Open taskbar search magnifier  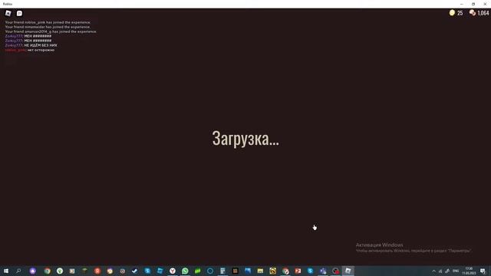tap(18, 271)
